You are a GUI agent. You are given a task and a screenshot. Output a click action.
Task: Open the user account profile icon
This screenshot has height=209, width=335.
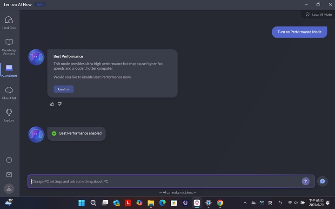[9, 189]
